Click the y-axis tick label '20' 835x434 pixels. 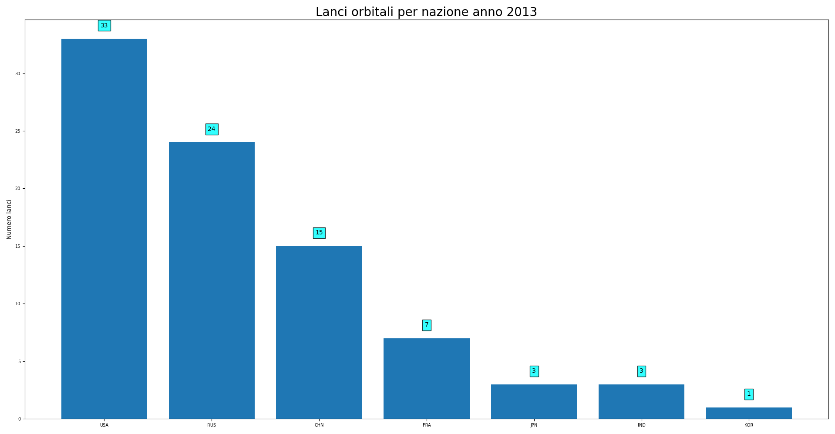[18, 189]
